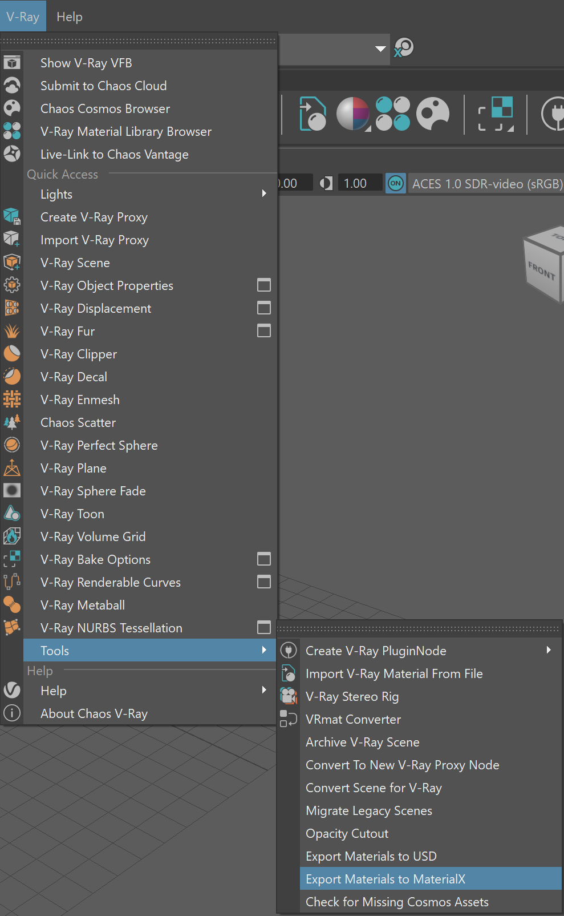Open V-Ray Object Properties option box
The image size is (564, 916).
264,285
